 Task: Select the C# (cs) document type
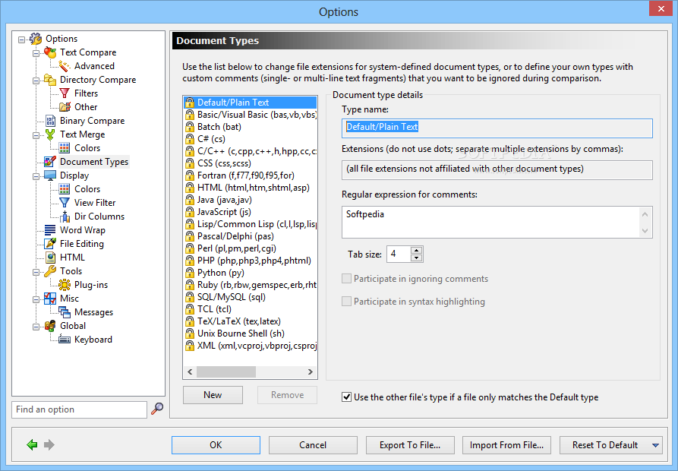250,139
